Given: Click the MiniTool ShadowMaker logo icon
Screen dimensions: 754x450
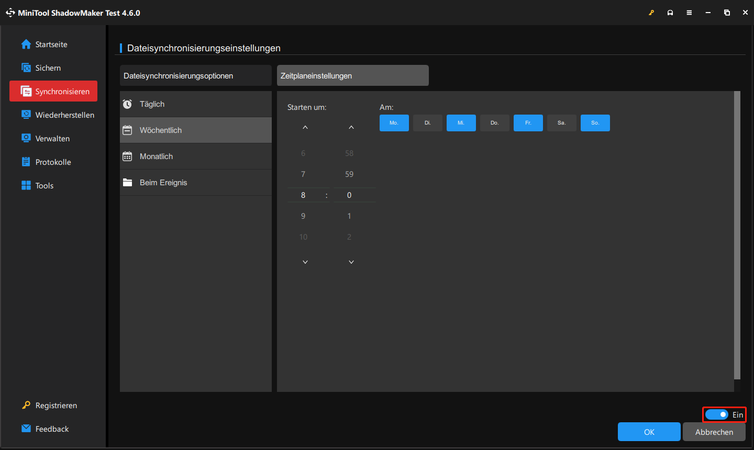Looking at the screenshot, I should 10,13.
